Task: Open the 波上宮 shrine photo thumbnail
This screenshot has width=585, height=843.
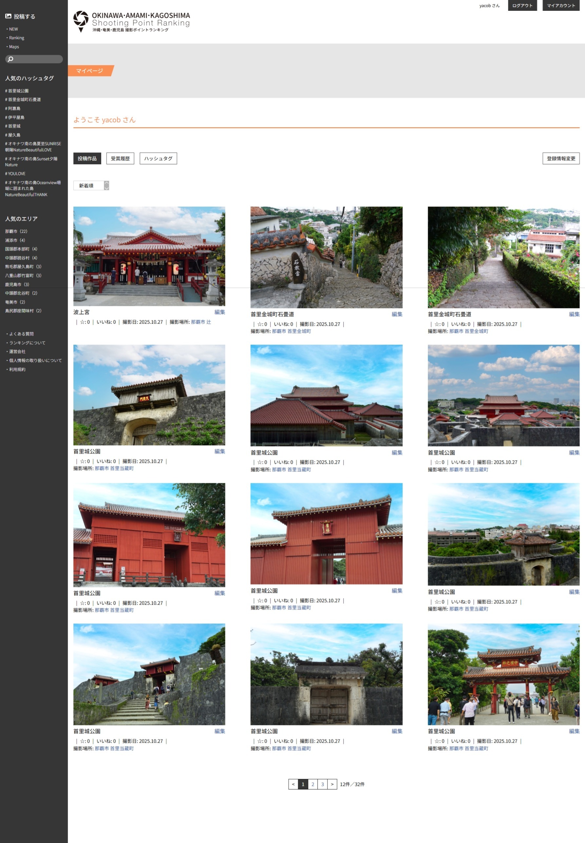Action: click(149, 256)
